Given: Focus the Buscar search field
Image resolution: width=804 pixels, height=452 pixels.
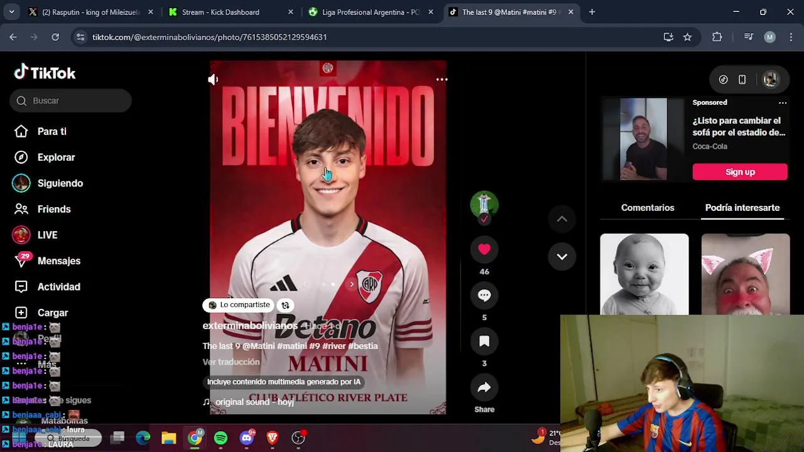Looking at the screenshot, I should [70, 100].
